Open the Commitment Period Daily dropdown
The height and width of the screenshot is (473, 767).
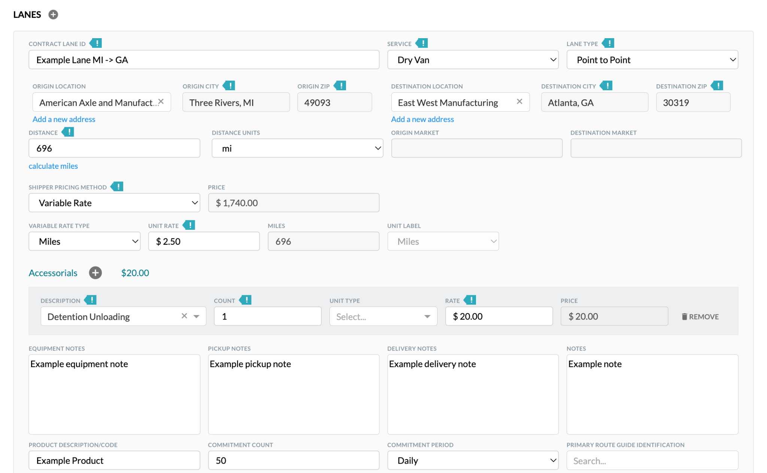473,461
